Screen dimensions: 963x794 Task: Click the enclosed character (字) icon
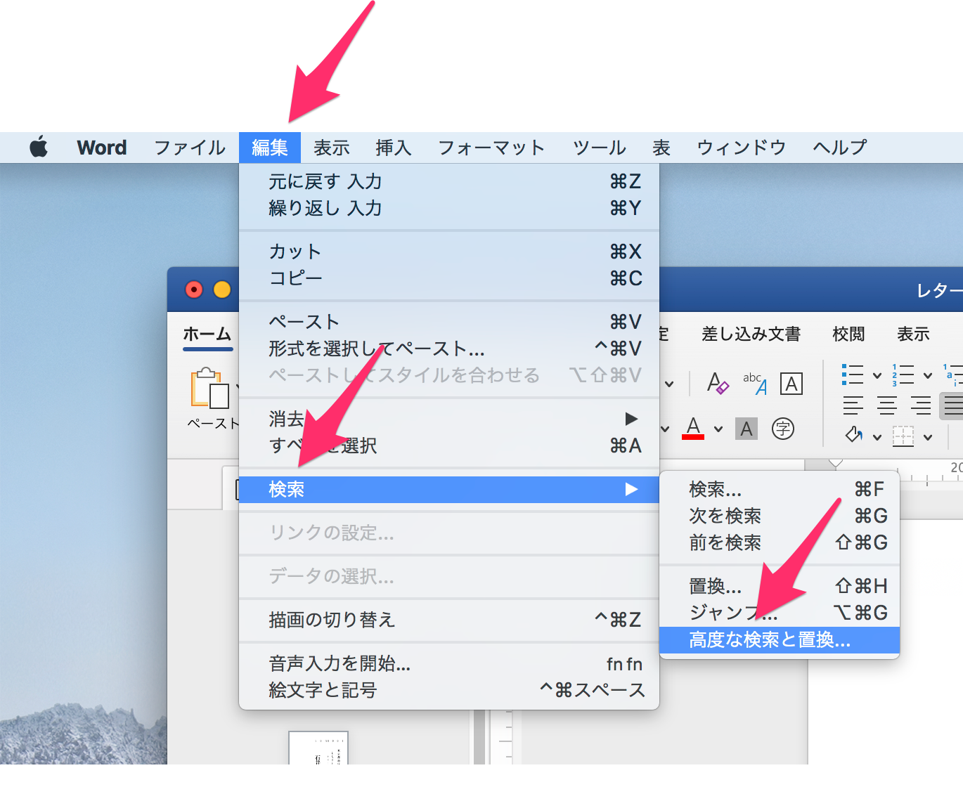coord(783,428)
